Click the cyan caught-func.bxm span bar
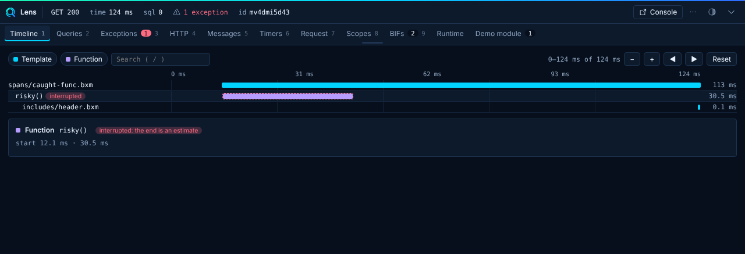The width and height of the screenshot is (745, 254). pyautogui.click(x=461, y=85)
